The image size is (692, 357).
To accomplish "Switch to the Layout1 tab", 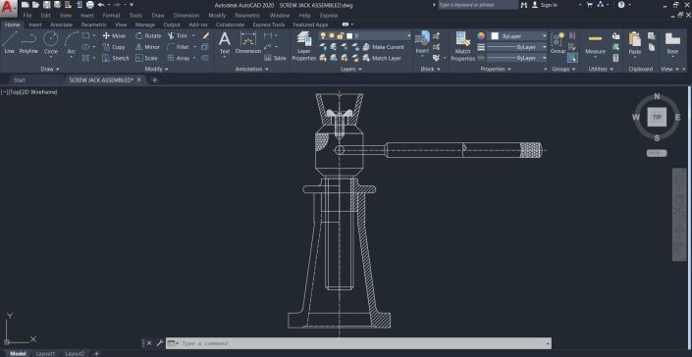I will 45,353.
